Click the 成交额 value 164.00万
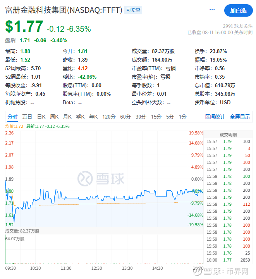 (162, 60)
